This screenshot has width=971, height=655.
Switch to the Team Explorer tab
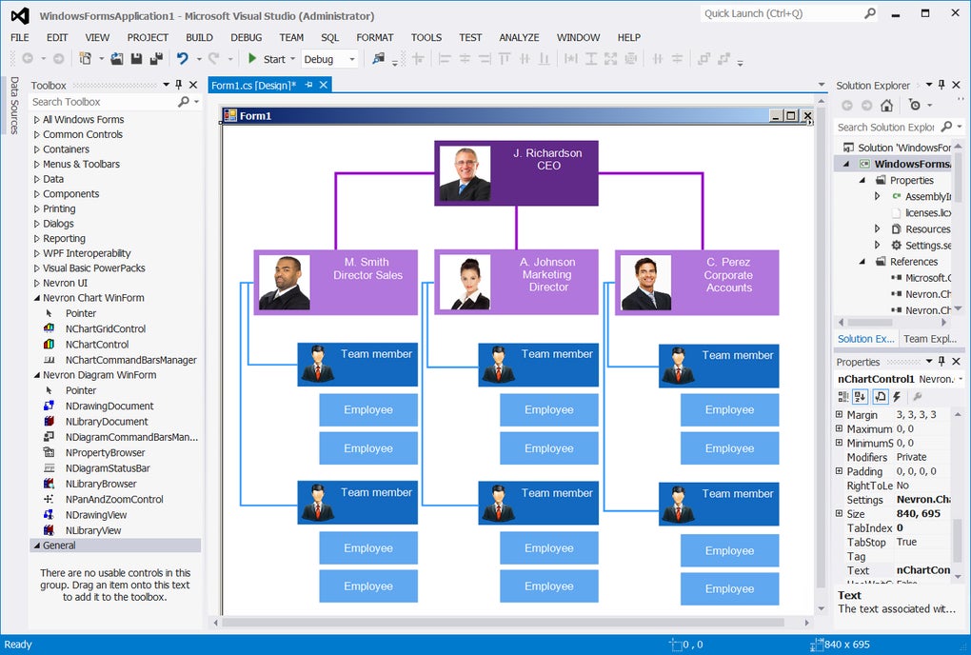point(930,338)
